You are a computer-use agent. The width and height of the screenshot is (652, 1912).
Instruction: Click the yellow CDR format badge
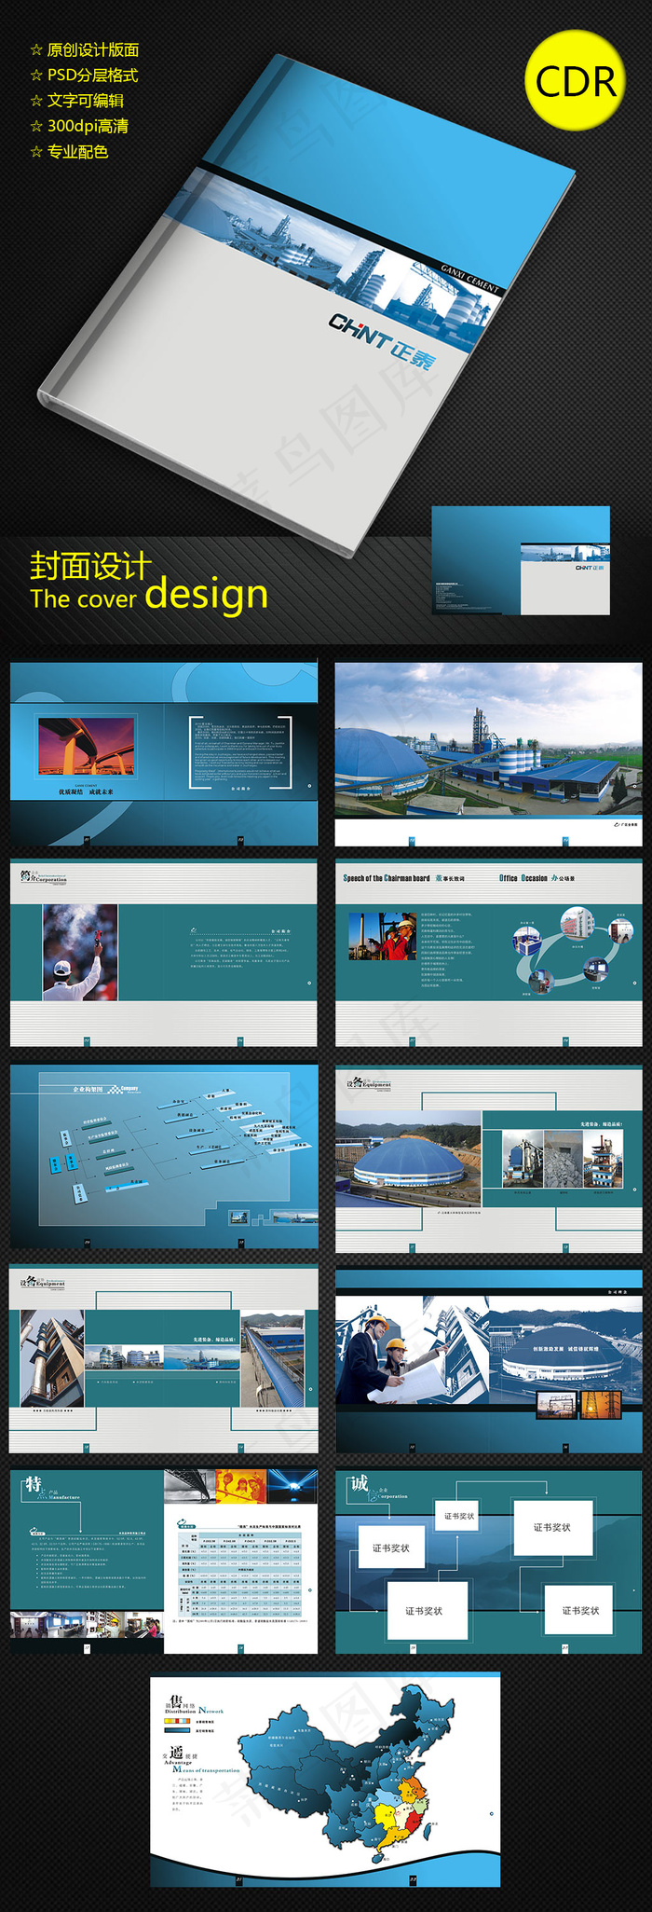point(575,79)
